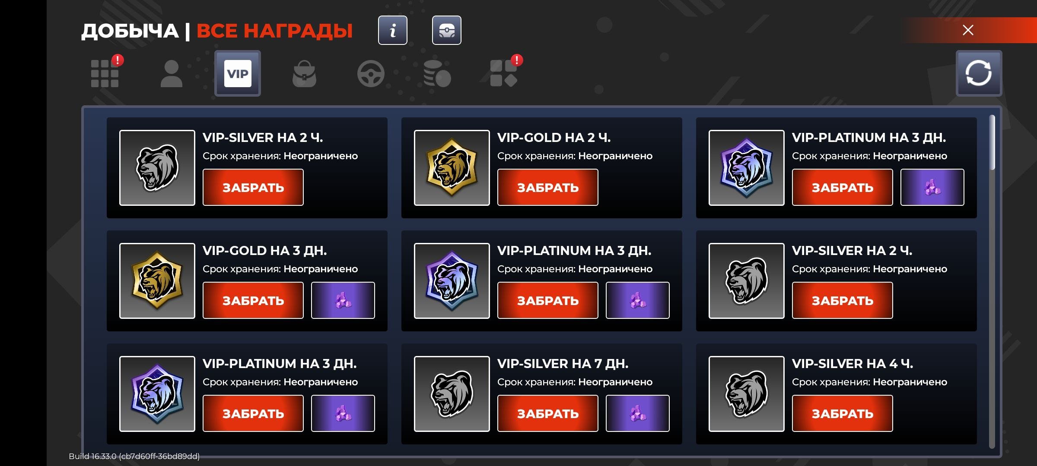Viewport: 1037px width, 466px height.
Task: Close the rewards window with X
Action: (968, 30)
